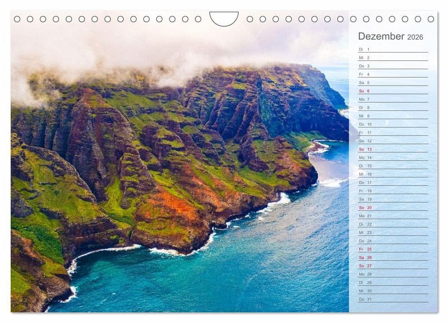The height and width of the screenshot is (323, 448).
Task: Select the 'Fr 4' date row
Action: [x=393, y=74]
